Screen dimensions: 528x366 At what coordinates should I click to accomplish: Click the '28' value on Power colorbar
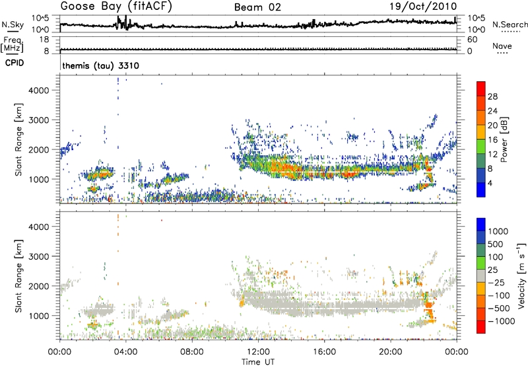click(x=492, y=96)
